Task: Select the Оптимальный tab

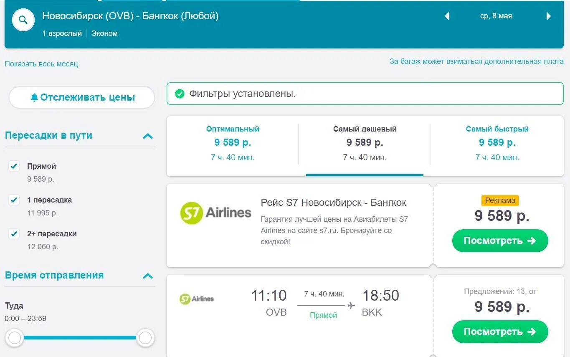Action: 233,143
